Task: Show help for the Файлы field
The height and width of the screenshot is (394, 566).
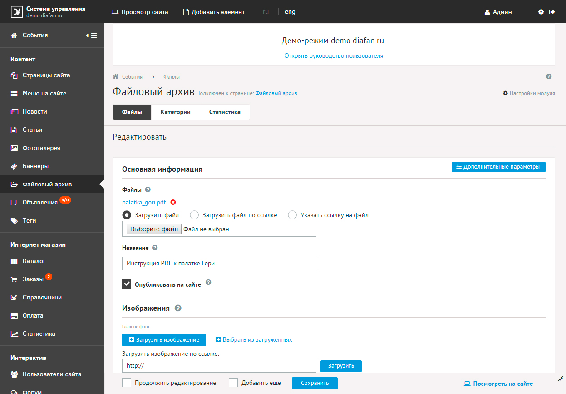Action: point(148,190)
